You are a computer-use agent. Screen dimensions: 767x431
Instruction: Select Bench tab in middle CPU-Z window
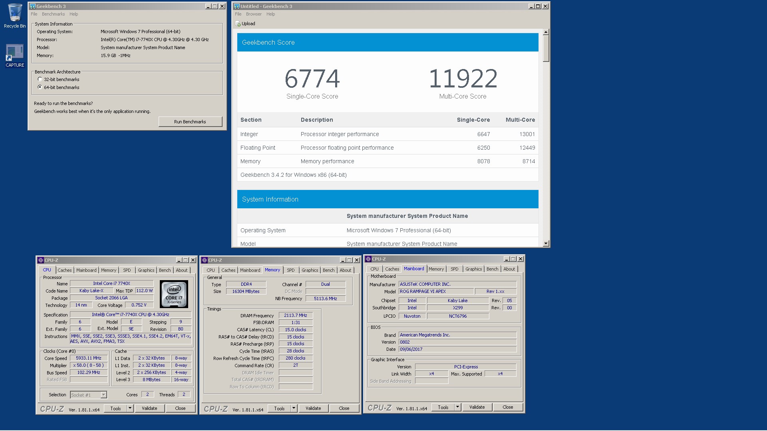[329, 270]
